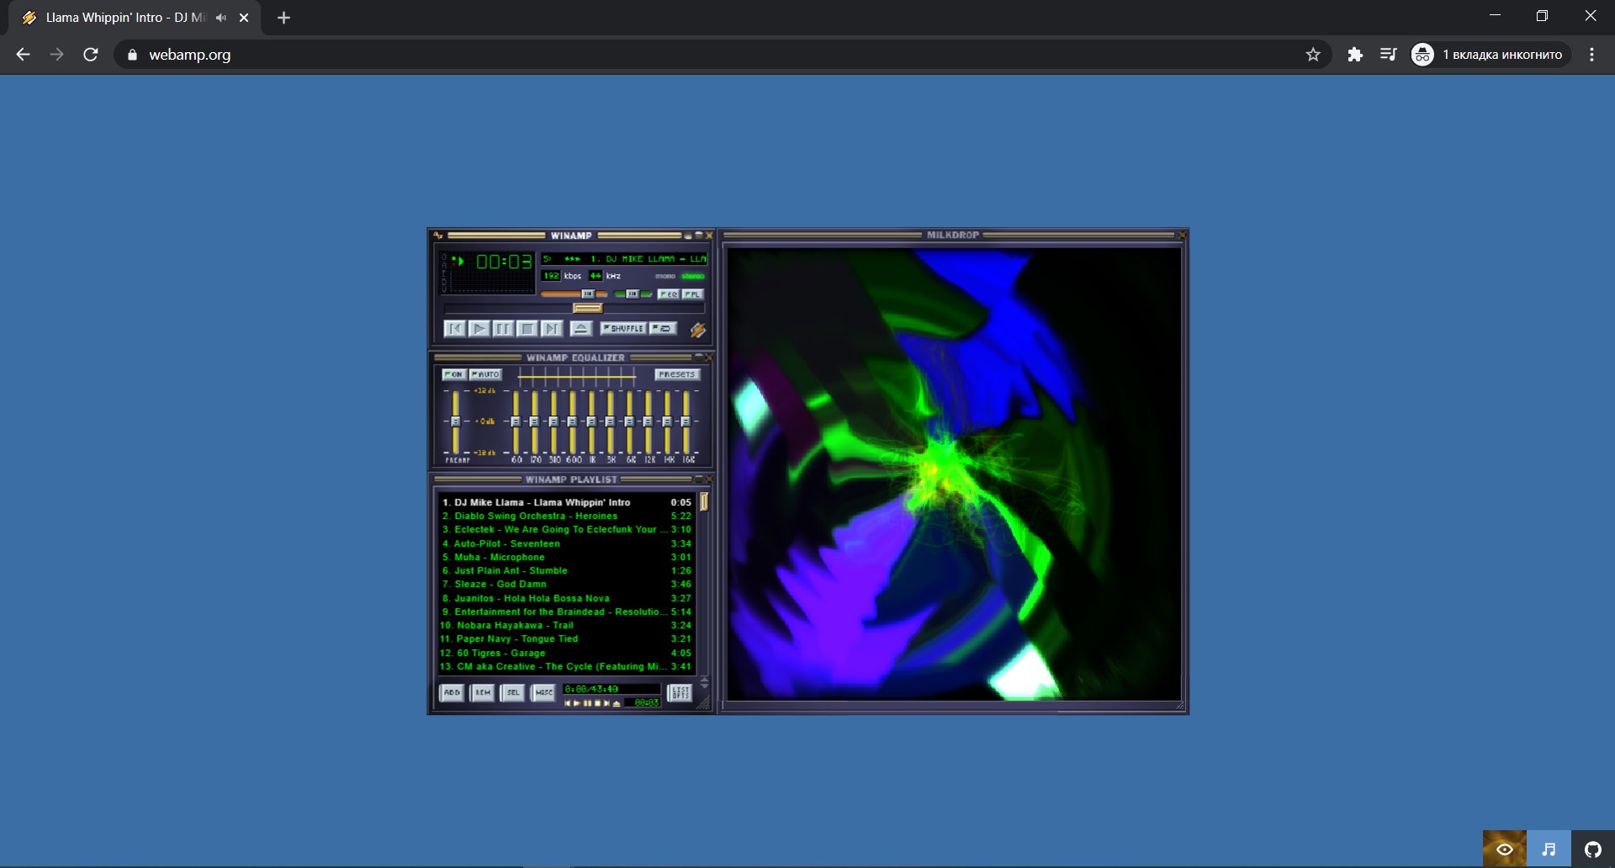This screenshot has height=868, width=1615.
Task: Click Previous track button in Winamp main window
Action: tap(454, 329)
